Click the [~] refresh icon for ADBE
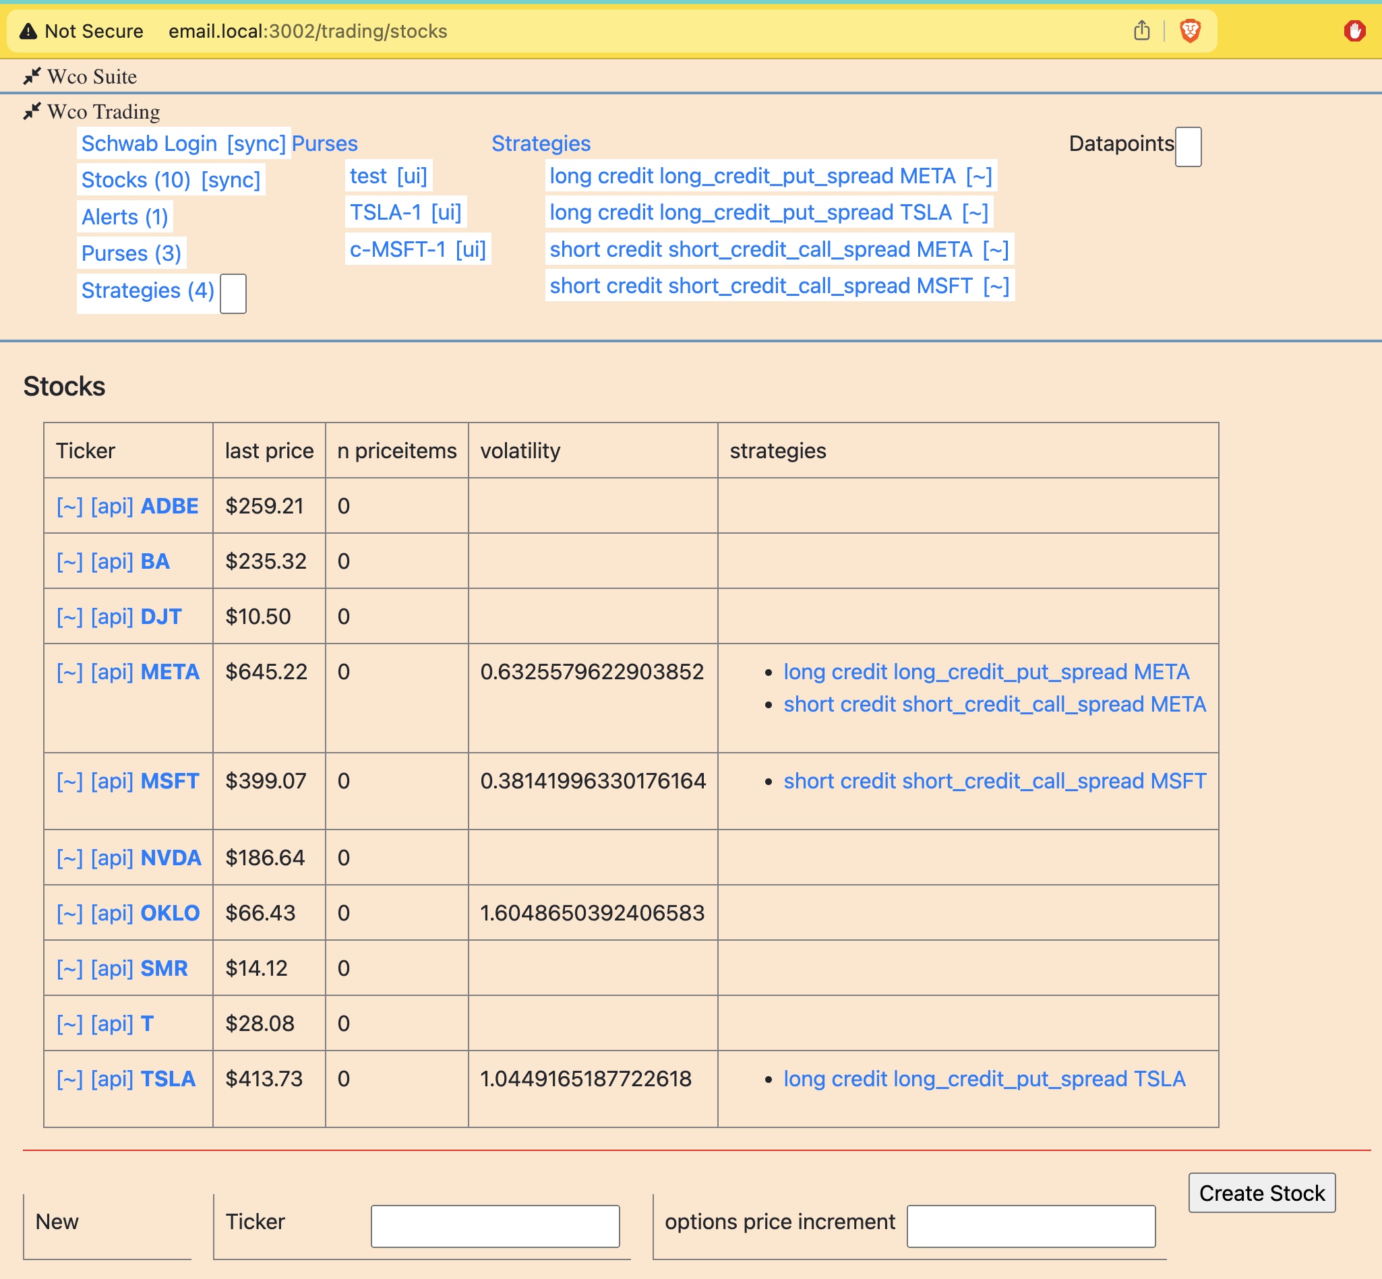 click(x=69, y=506)
